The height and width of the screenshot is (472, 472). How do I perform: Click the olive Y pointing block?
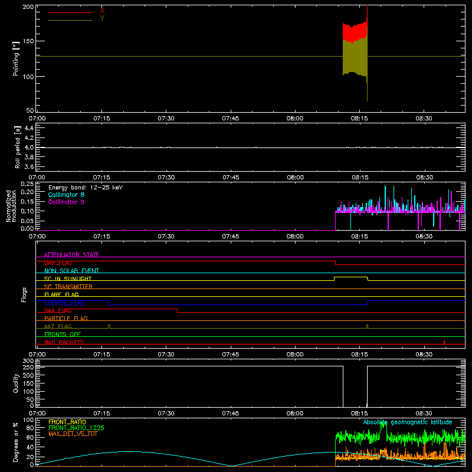(355, 57)
